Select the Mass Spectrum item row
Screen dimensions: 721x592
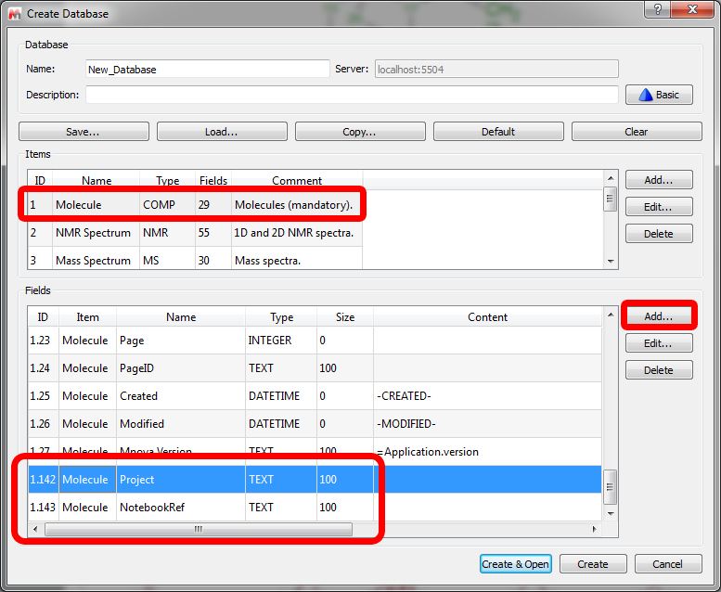[x=195, y=260]
